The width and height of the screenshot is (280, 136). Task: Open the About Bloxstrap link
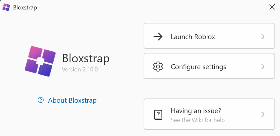(72, 100)
